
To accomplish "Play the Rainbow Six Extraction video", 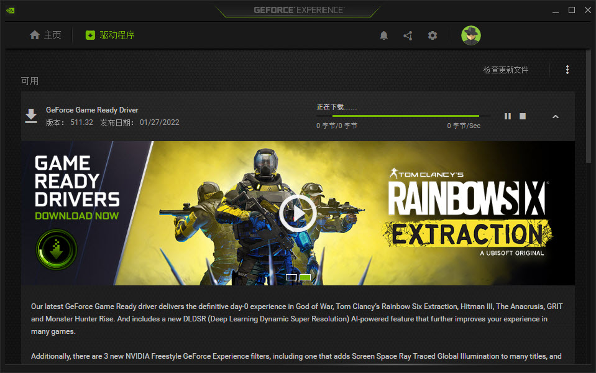I will (x=298, y=213).
